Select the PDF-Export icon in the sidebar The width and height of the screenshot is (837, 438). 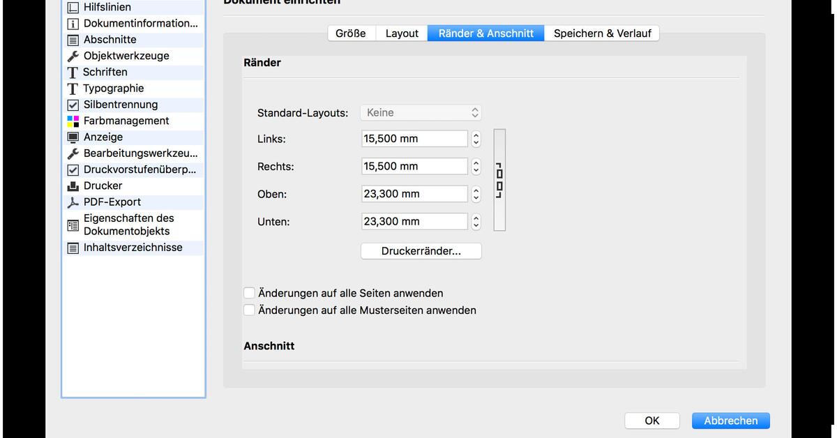click(73, 202)
